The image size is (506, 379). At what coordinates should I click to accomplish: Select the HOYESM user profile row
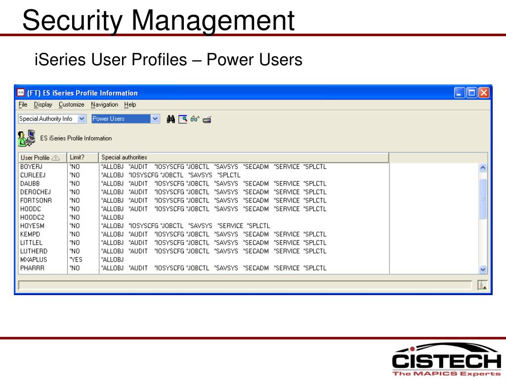(204, 226)
